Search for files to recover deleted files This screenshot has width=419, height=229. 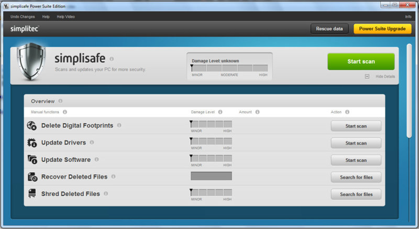[x=356, y=177]
